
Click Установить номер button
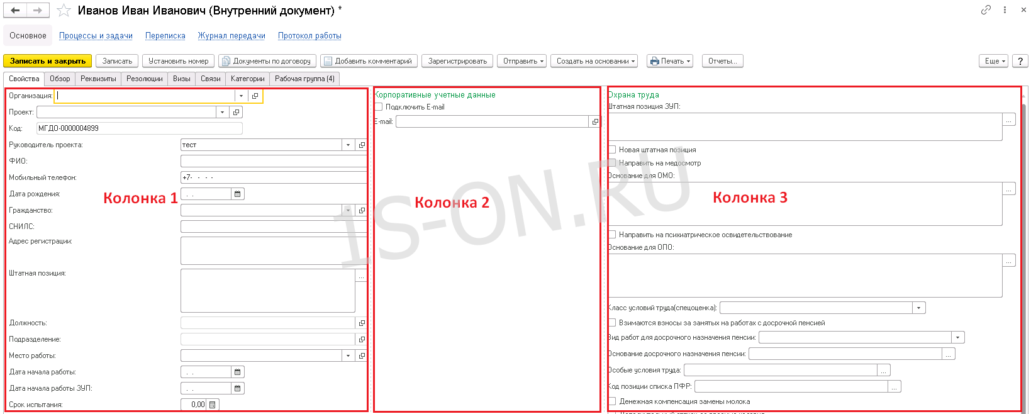(x=179, y=61)
